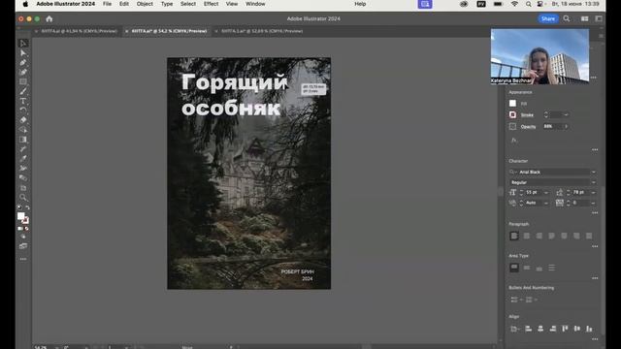Open the fx effects menu
This screenshot has width=621, height=349.
[513, 140]
